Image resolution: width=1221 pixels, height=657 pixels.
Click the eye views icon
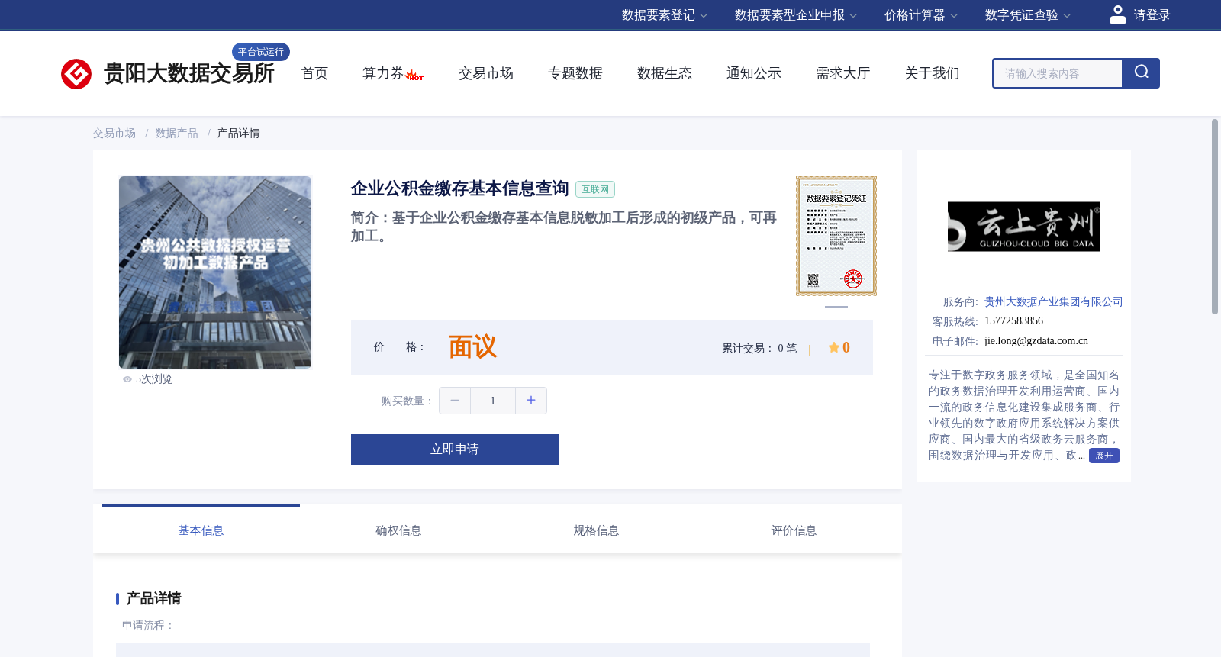pos(127,379)
